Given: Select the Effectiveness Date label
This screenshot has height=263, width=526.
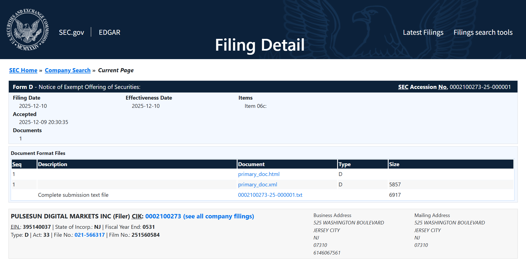Looking at the screenshot, I should [149, 98].
